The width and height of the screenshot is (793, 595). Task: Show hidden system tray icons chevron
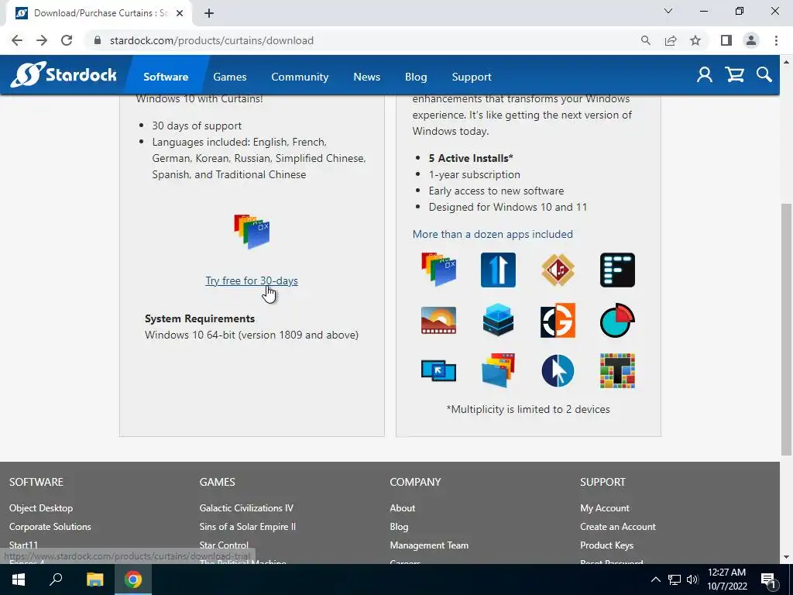point(655,580)
